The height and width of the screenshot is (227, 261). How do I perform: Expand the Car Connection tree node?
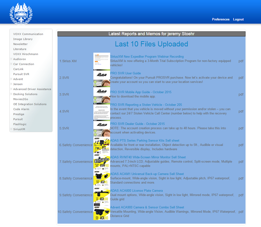(x=11, y=64)
